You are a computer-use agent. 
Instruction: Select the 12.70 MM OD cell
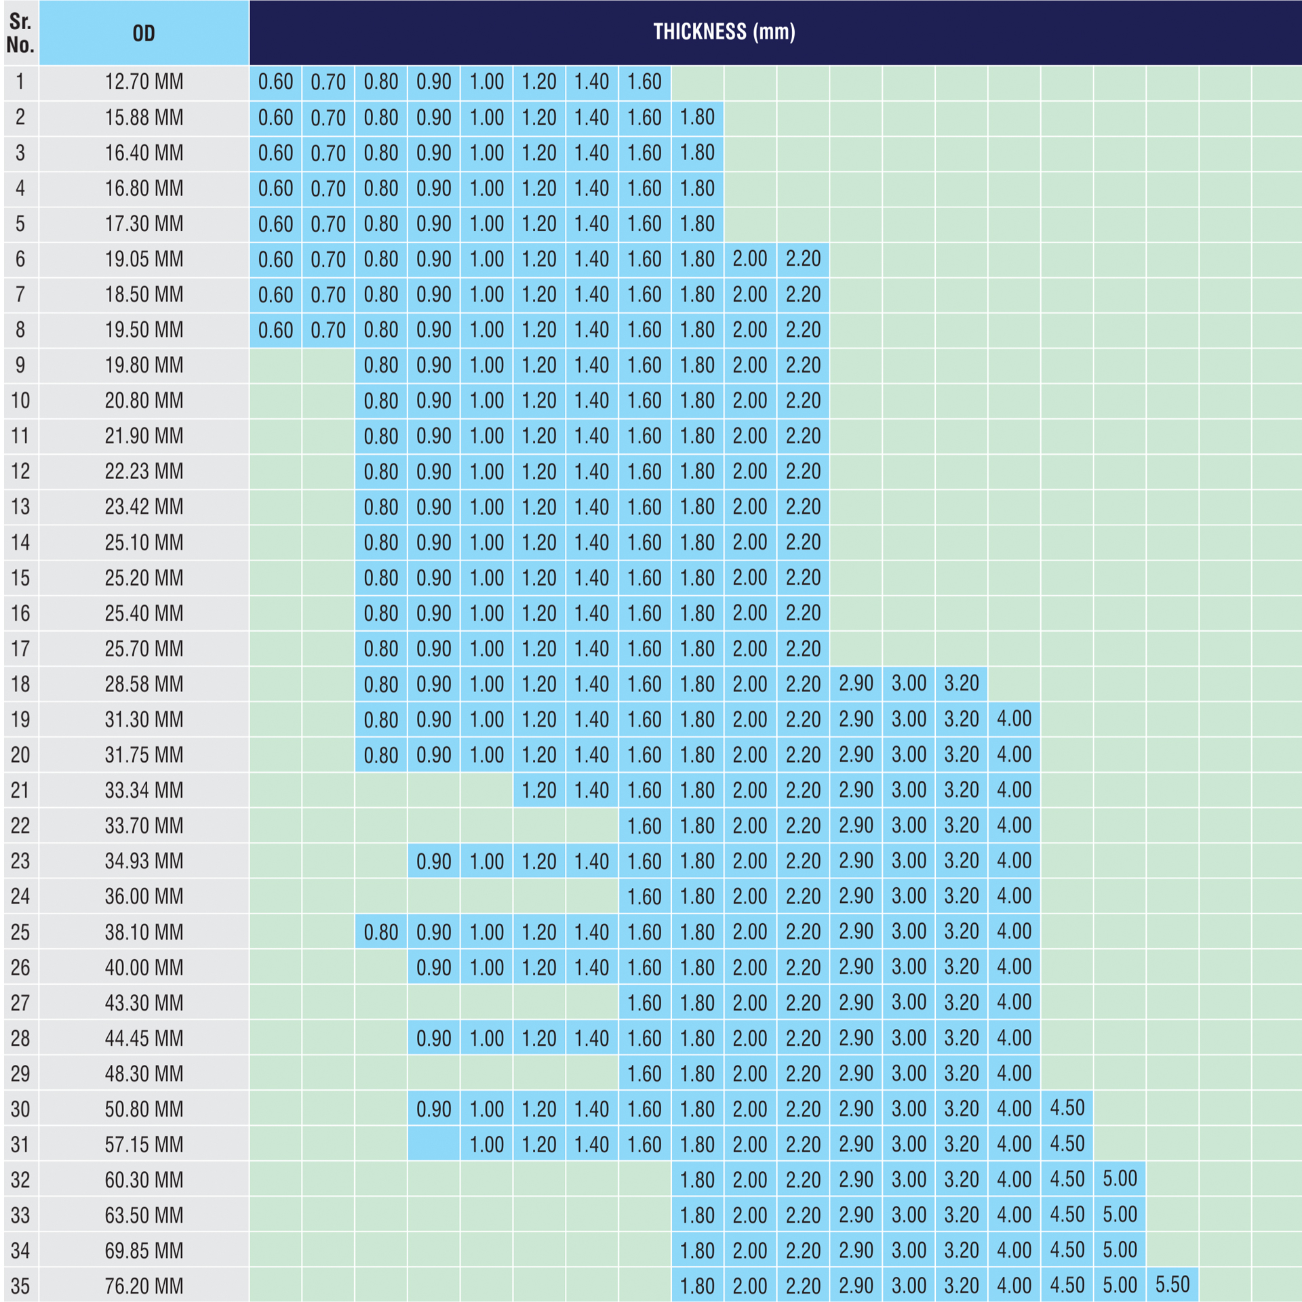tap(144, 83)
